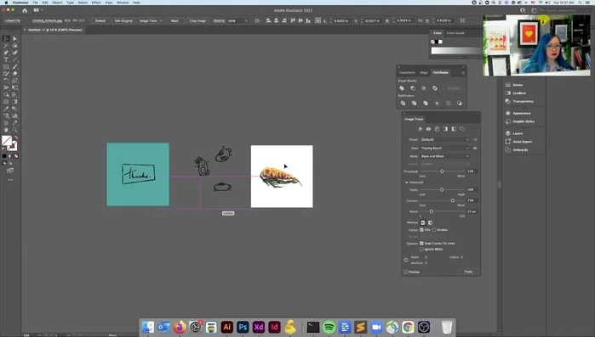Select the Direct Selection tool
The height and width of the screenshot is (337, 595).
[x=14, y=38]
